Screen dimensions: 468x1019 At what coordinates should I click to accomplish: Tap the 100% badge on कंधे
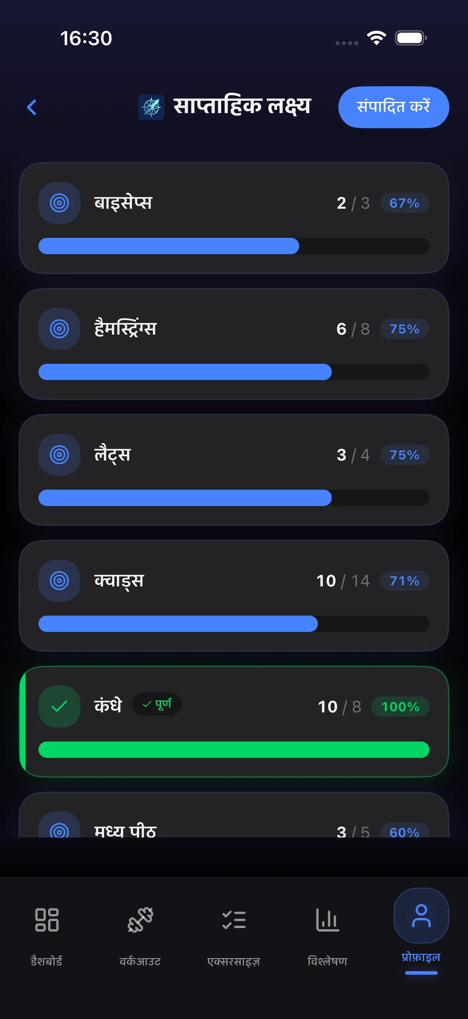tap(400, 707)
